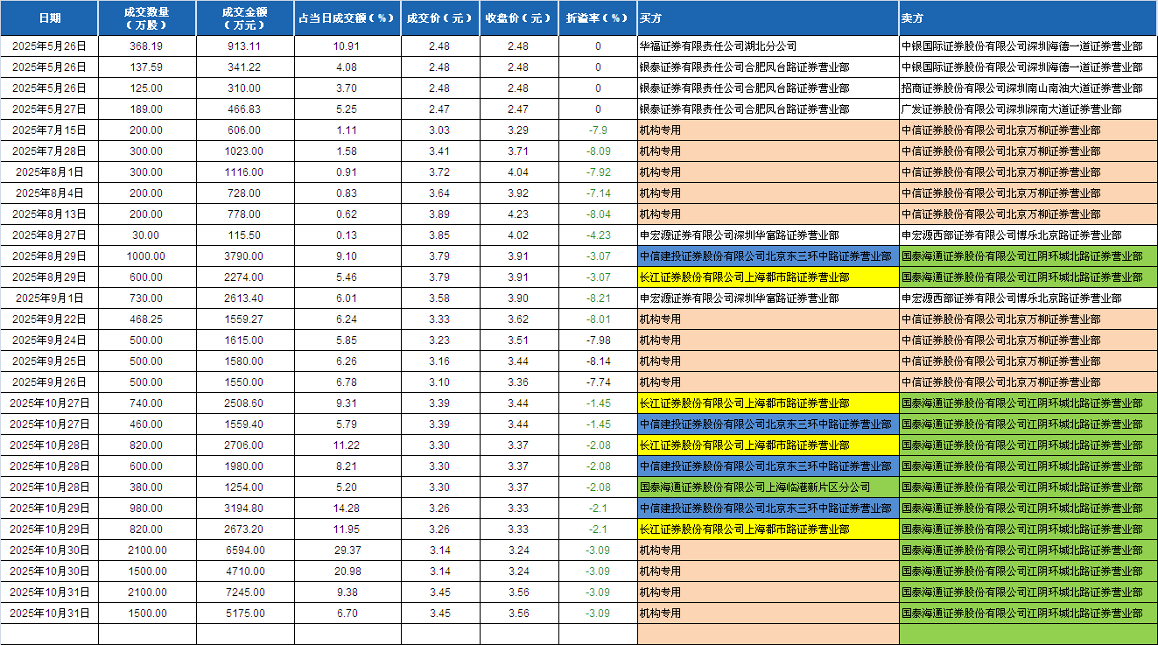Image resolution: width=1158 pixels, height=645 pixels.
Task: Select the closing price cell 3.29
Action: (x=518, y=130)
